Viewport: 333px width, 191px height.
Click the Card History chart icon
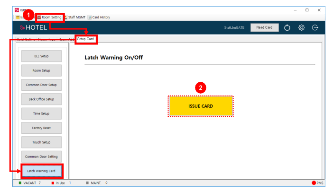coord(90,17)
